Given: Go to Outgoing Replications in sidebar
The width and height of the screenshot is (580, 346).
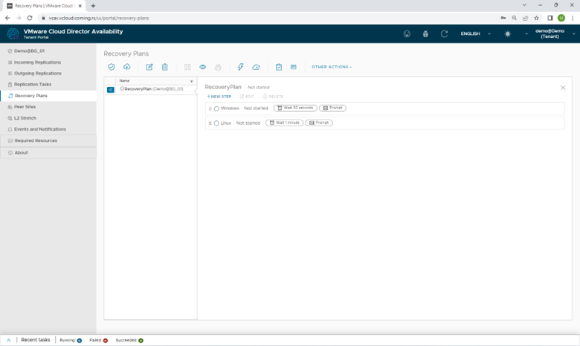Looking at the screenshot, I should click(x=37, y=74).
